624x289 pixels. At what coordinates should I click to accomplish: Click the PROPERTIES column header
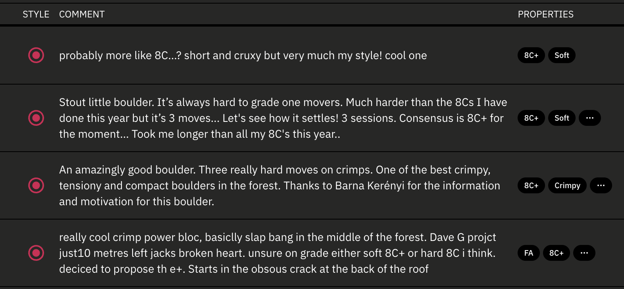click(545, 14)
